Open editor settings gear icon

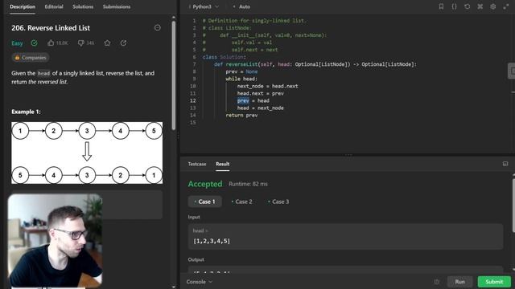point(493,6)
